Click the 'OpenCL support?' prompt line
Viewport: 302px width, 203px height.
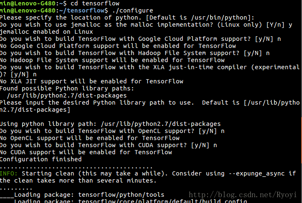112,131
